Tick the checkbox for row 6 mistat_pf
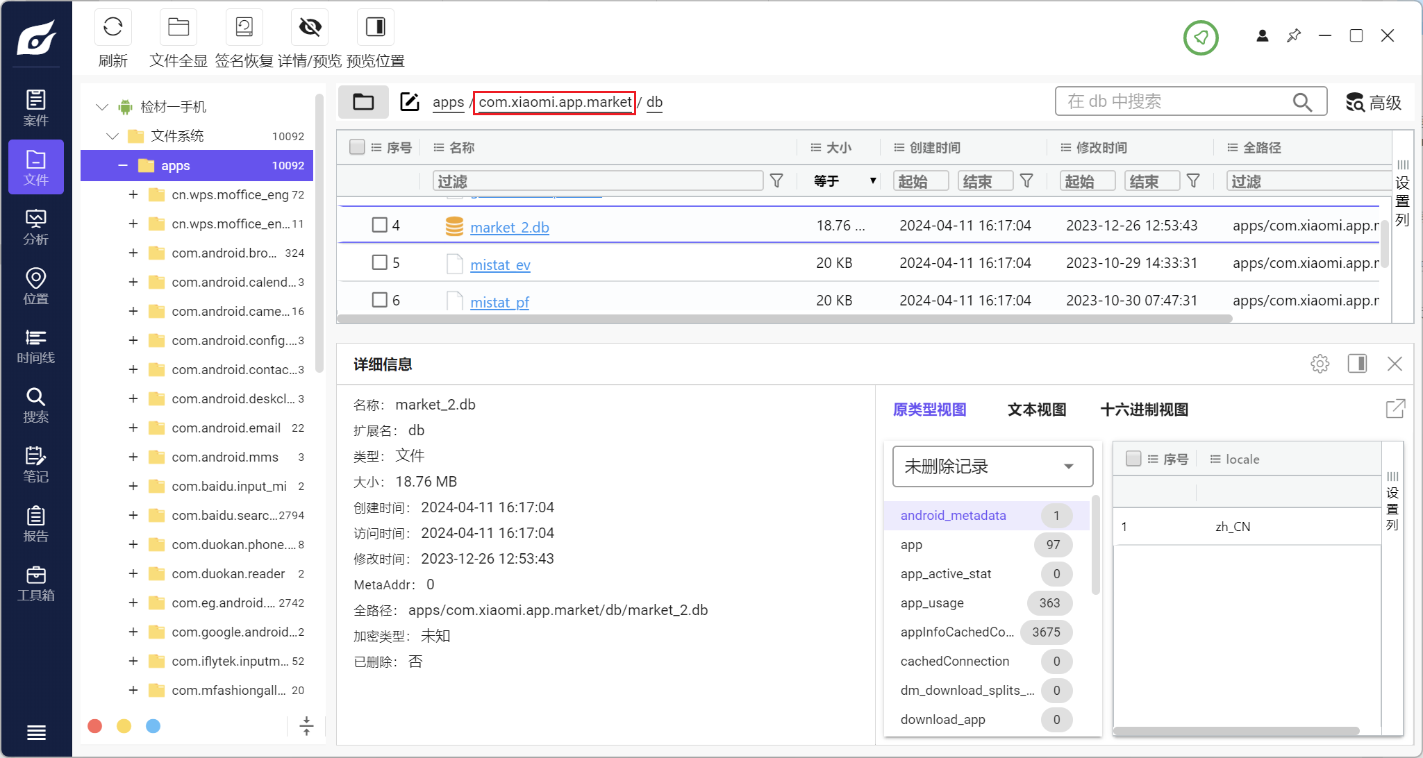 [379, 300]
